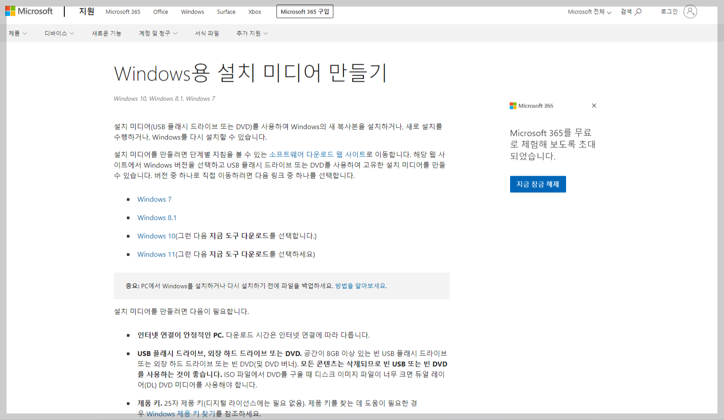Expand the 디바이스 menu
This screenshot has height=420, width=724.
[x=59, y=33]
